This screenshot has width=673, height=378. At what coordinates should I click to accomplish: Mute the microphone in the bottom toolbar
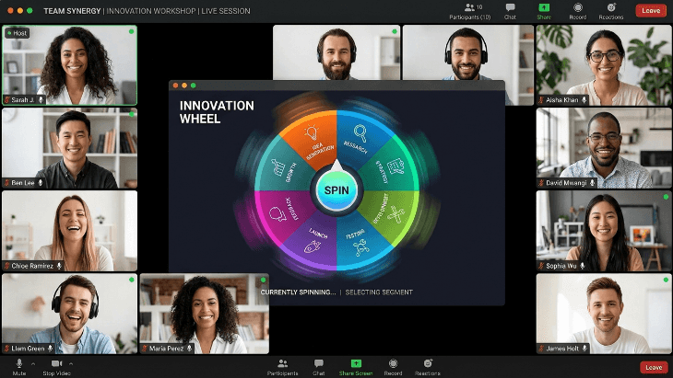18,367
